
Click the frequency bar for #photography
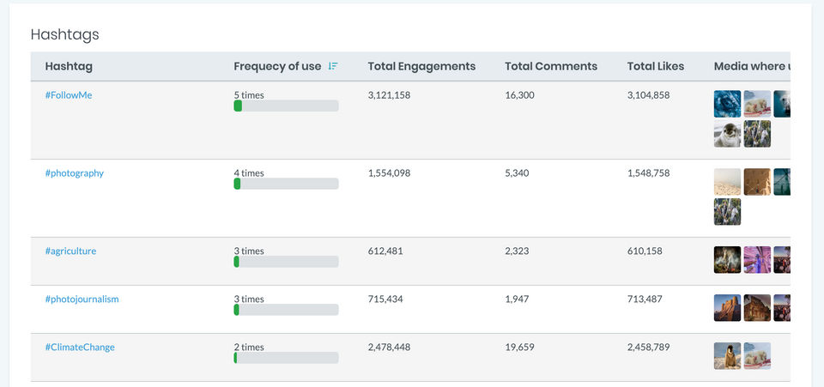(x=286, y=184)
